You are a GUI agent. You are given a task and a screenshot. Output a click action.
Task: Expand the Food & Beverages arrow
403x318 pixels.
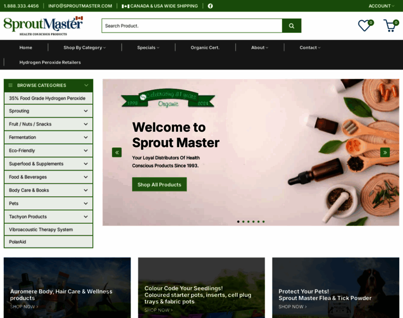pyautogui.click(x=86, y=177)
